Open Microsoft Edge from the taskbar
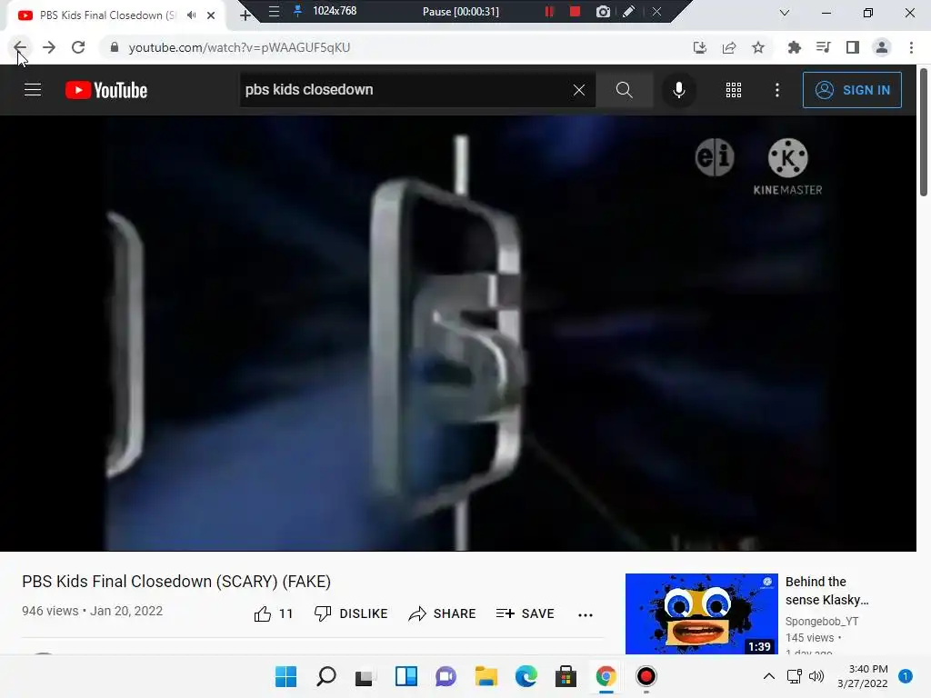This screenshot has height=698, width=931. pos(526,676)
